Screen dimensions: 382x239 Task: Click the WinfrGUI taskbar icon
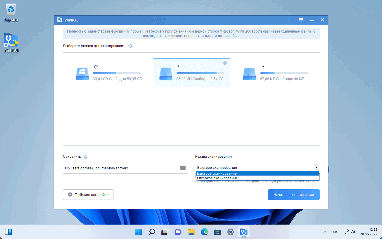[x=244, y=232]
